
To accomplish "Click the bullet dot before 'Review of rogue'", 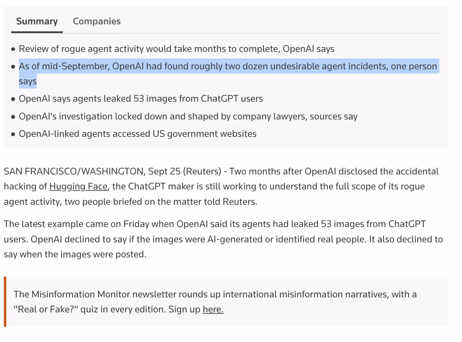I will point(13,49).
